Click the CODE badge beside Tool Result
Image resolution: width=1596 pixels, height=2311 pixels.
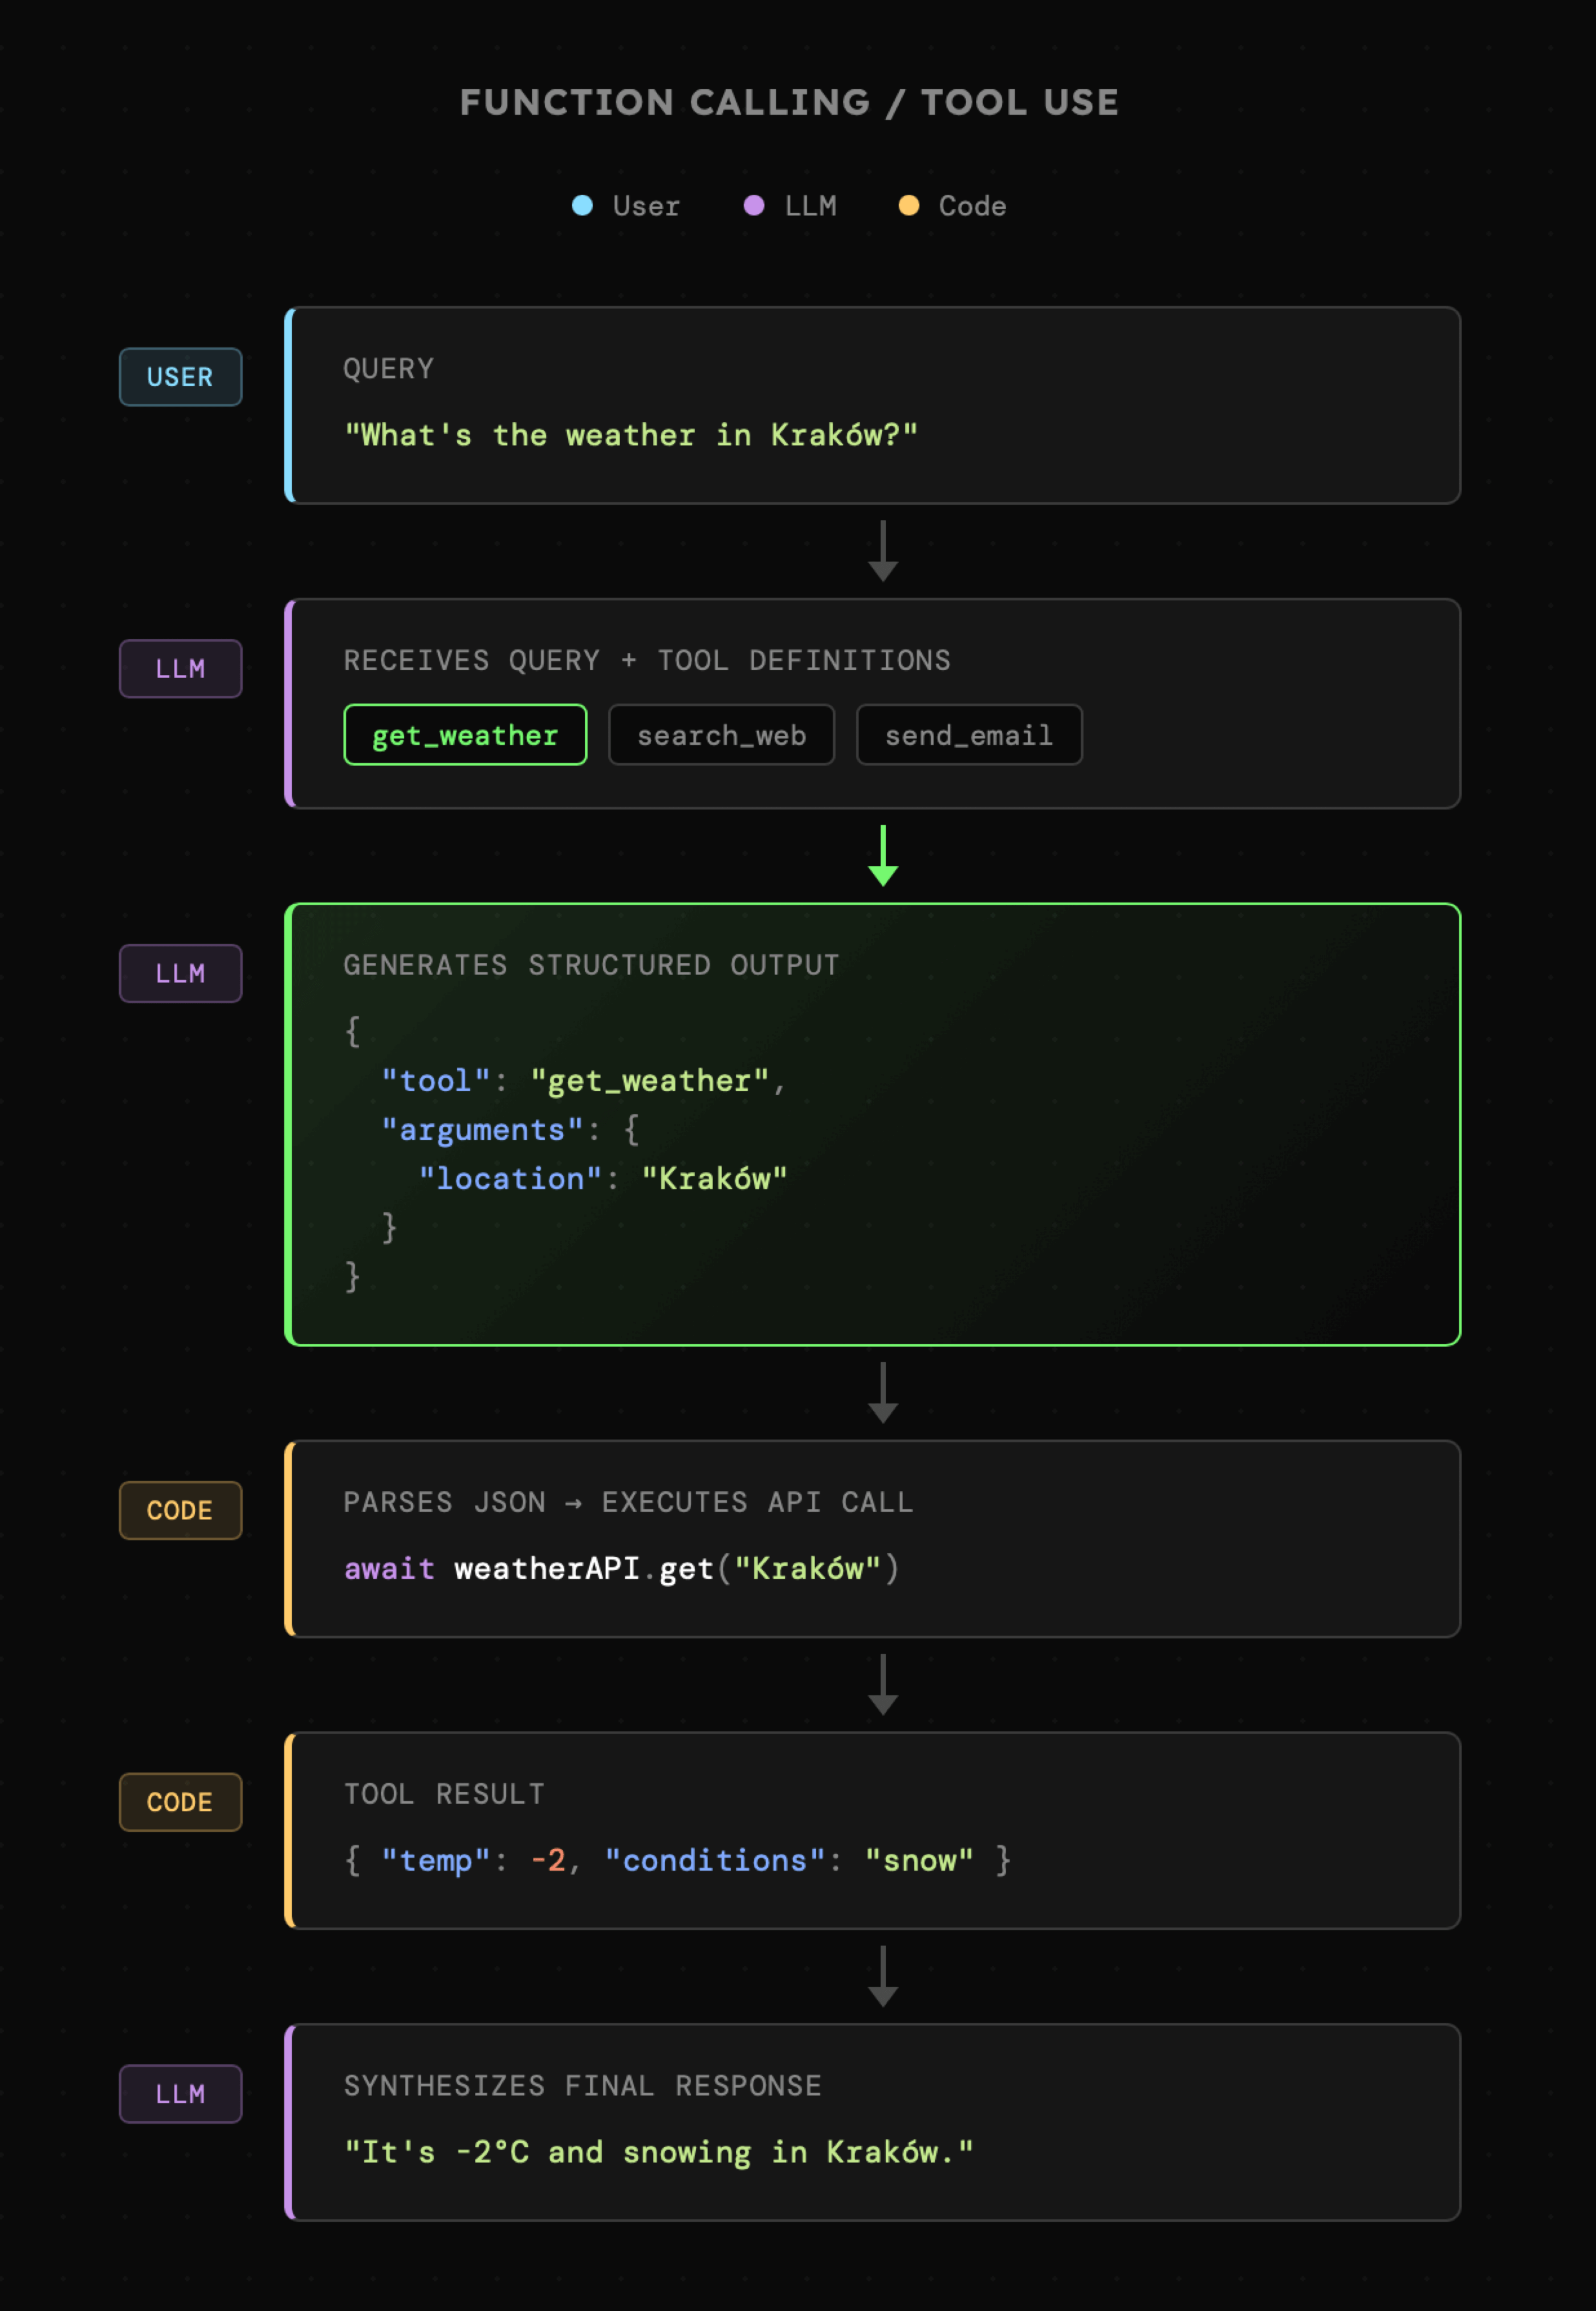(180, 1802)
